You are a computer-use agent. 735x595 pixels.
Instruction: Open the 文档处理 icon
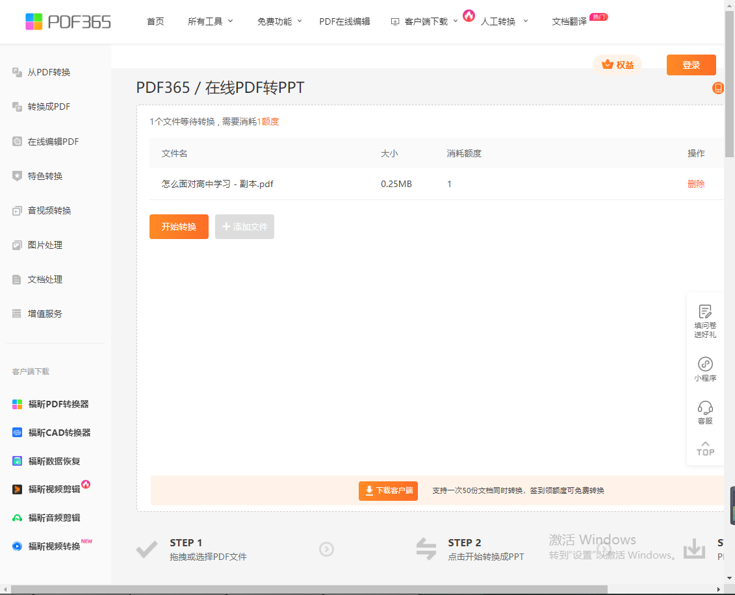18,280
